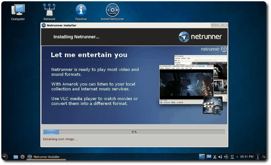The height and width of the screenshot is (165, 271).
Task: Click the info notifications icon beside the clock
Action: click(258, 157)
